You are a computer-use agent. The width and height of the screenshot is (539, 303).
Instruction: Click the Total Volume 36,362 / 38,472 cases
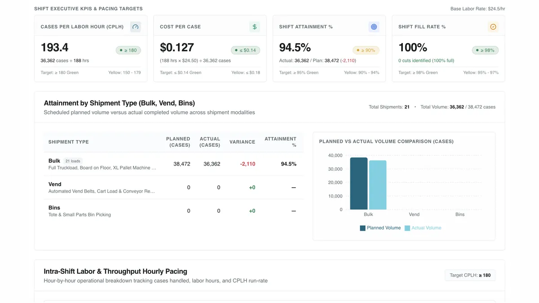coord(458,107)
